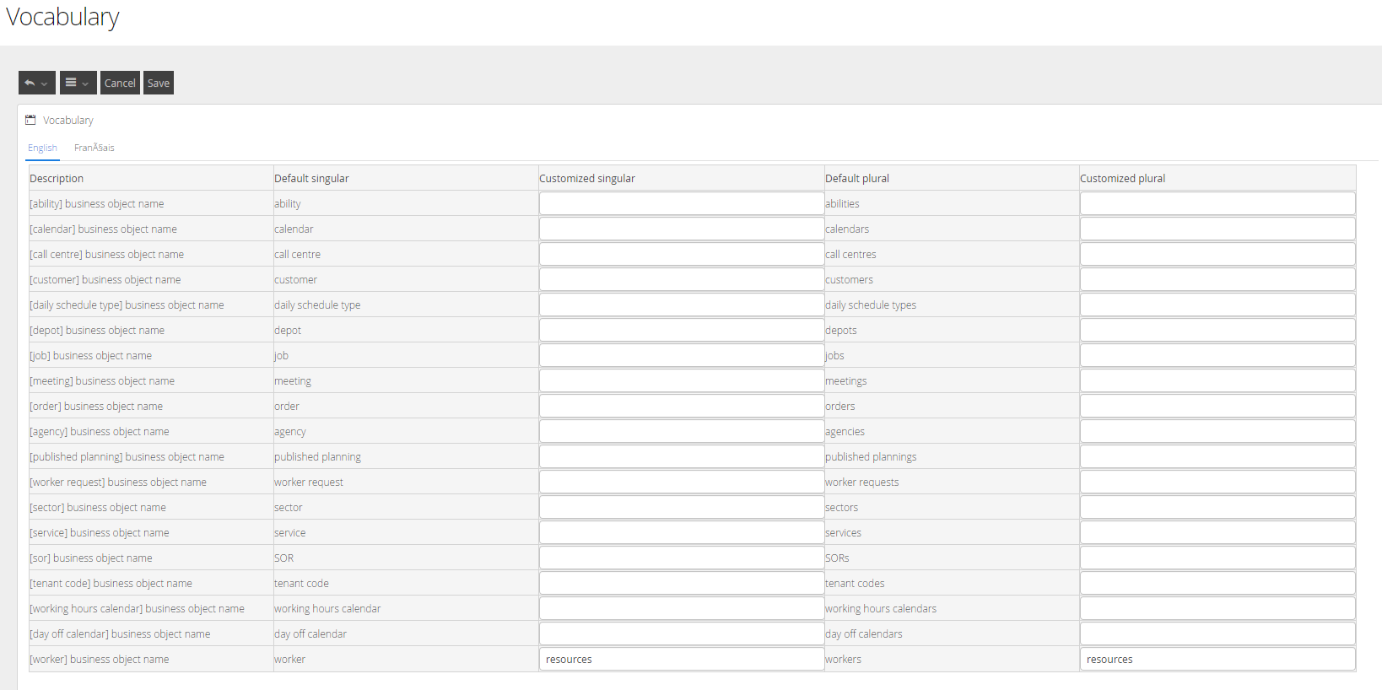This screenshot has width=1382, height=690.
Task: Click worker singular field containing resources
Action: 682,659
